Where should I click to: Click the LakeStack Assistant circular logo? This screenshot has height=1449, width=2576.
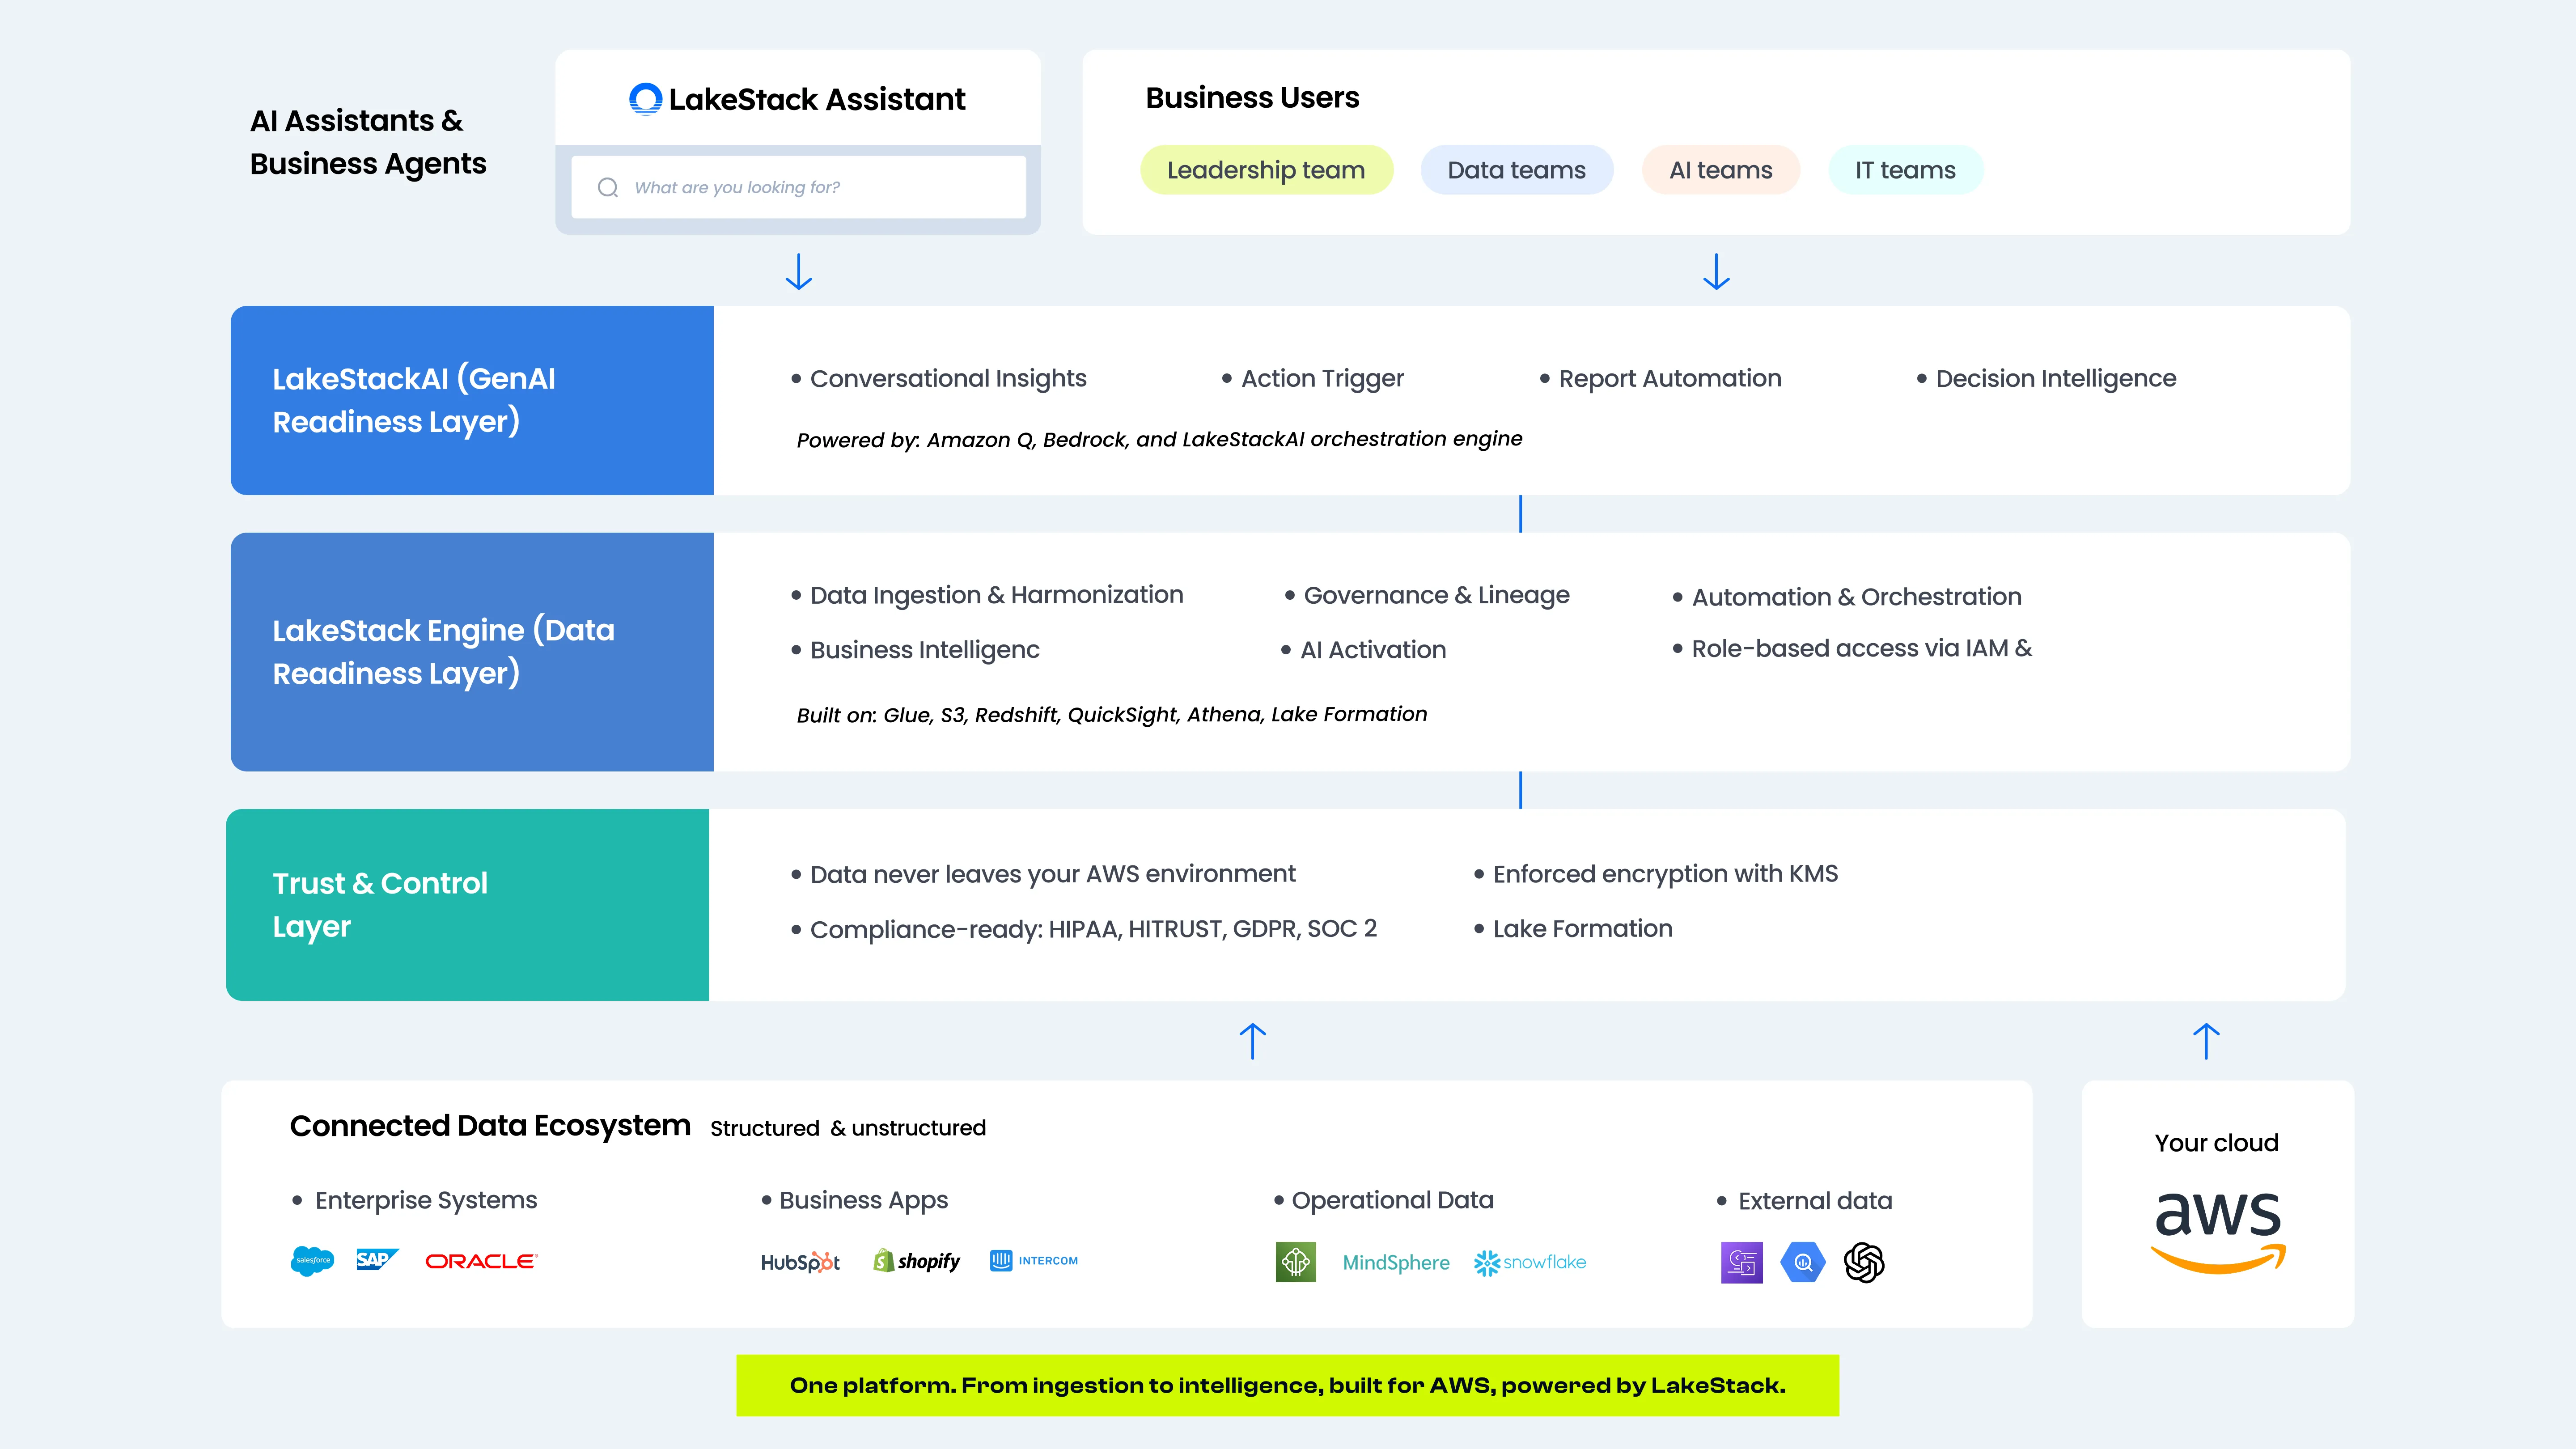pyautogui.click(x=645, y=99)
